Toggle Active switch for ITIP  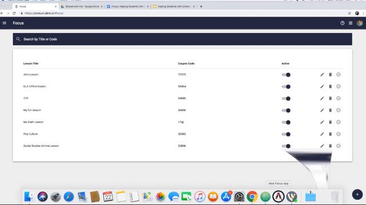tap(286, 99)
